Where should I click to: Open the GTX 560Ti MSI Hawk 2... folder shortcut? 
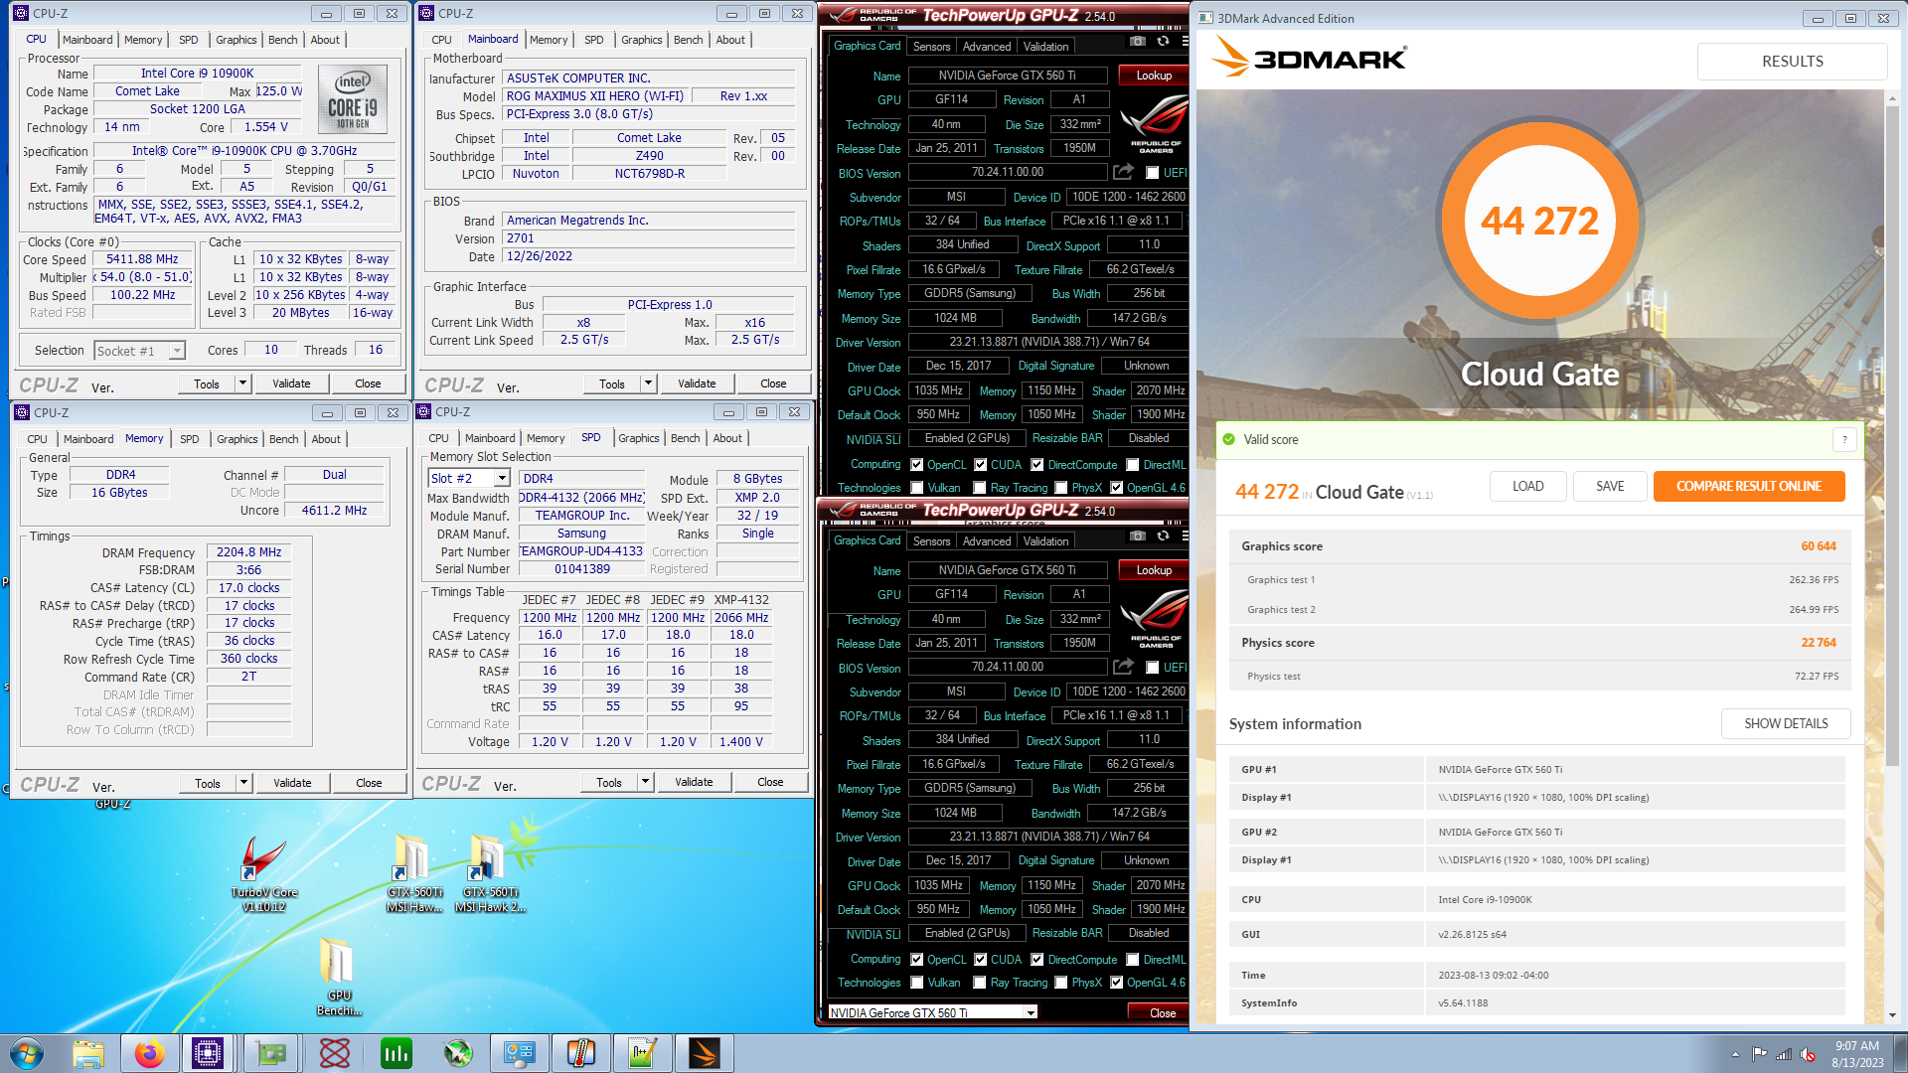[490, 874]
